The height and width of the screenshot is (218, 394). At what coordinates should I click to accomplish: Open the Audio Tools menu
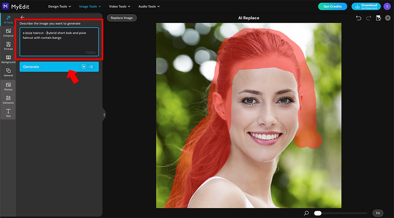[x=149, y=7]
